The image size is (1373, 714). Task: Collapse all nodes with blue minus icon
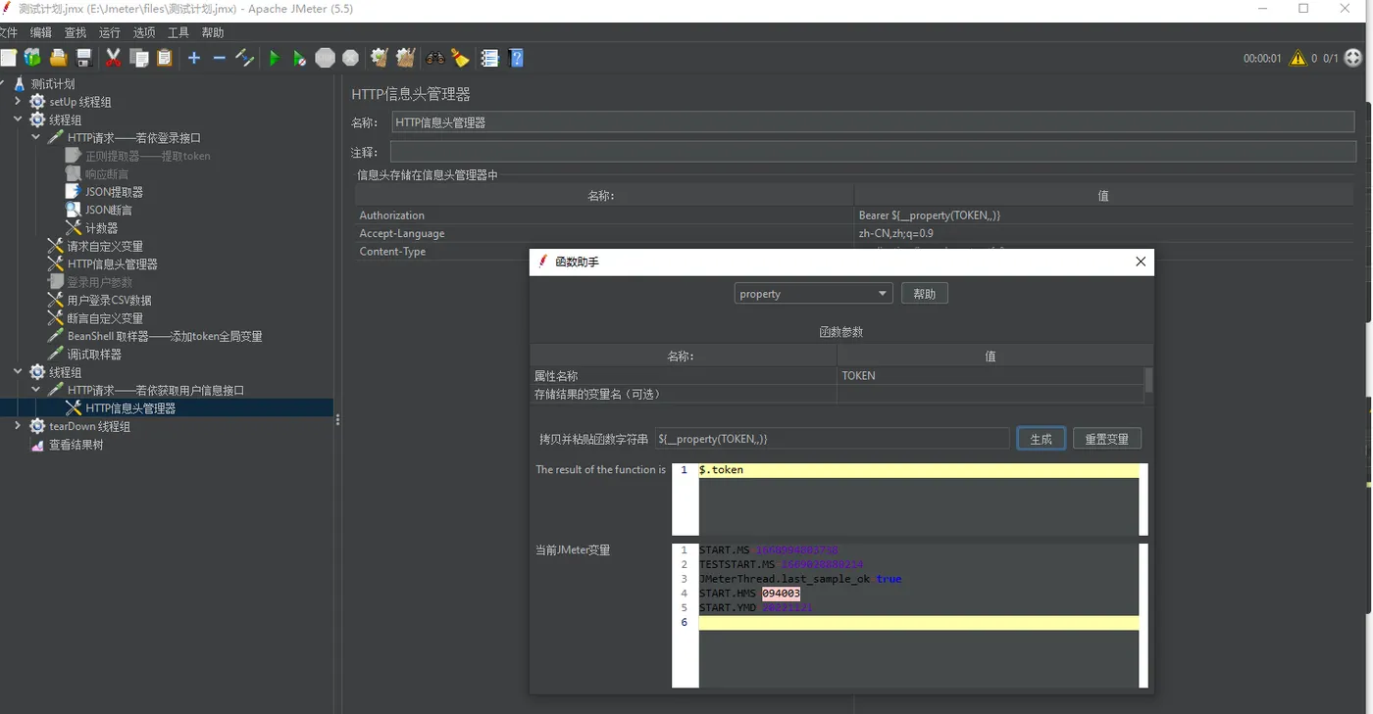[219, 58]
